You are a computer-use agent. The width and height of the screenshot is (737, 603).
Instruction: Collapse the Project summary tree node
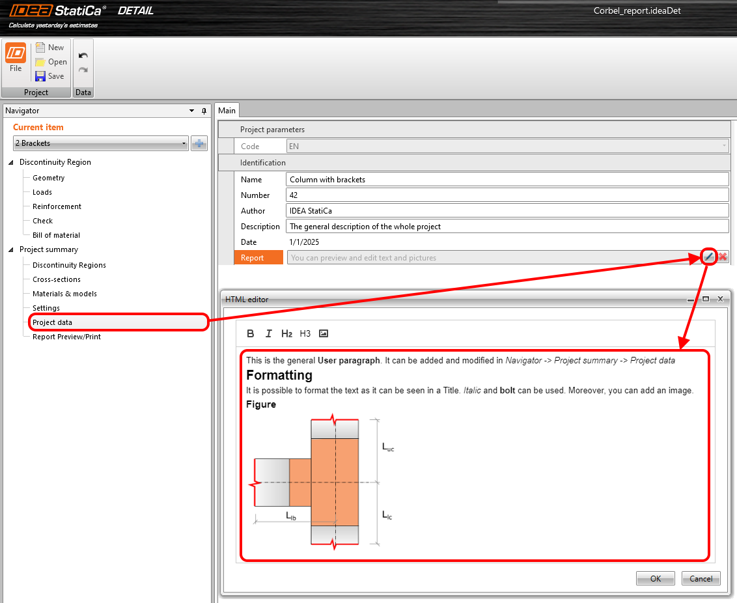click(11, 249)
